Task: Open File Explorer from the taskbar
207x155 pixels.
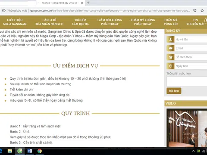Action: click(10, 151)
